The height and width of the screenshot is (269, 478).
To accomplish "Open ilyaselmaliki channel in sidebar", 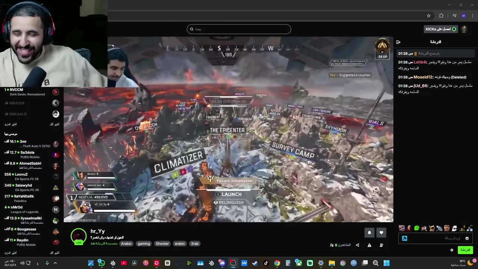I will point(32,220).
